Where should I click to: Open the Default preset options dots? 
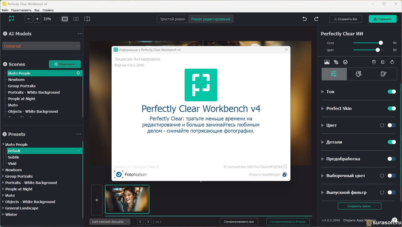click(79, 151)
